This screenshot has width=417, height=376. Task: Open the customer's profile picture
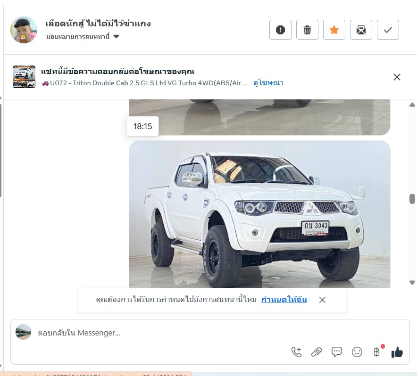tap(24, 30)
